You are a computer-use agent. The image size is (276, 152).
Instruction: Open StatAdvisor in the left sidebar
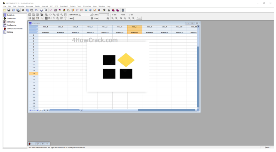click(x=9, y=18)
